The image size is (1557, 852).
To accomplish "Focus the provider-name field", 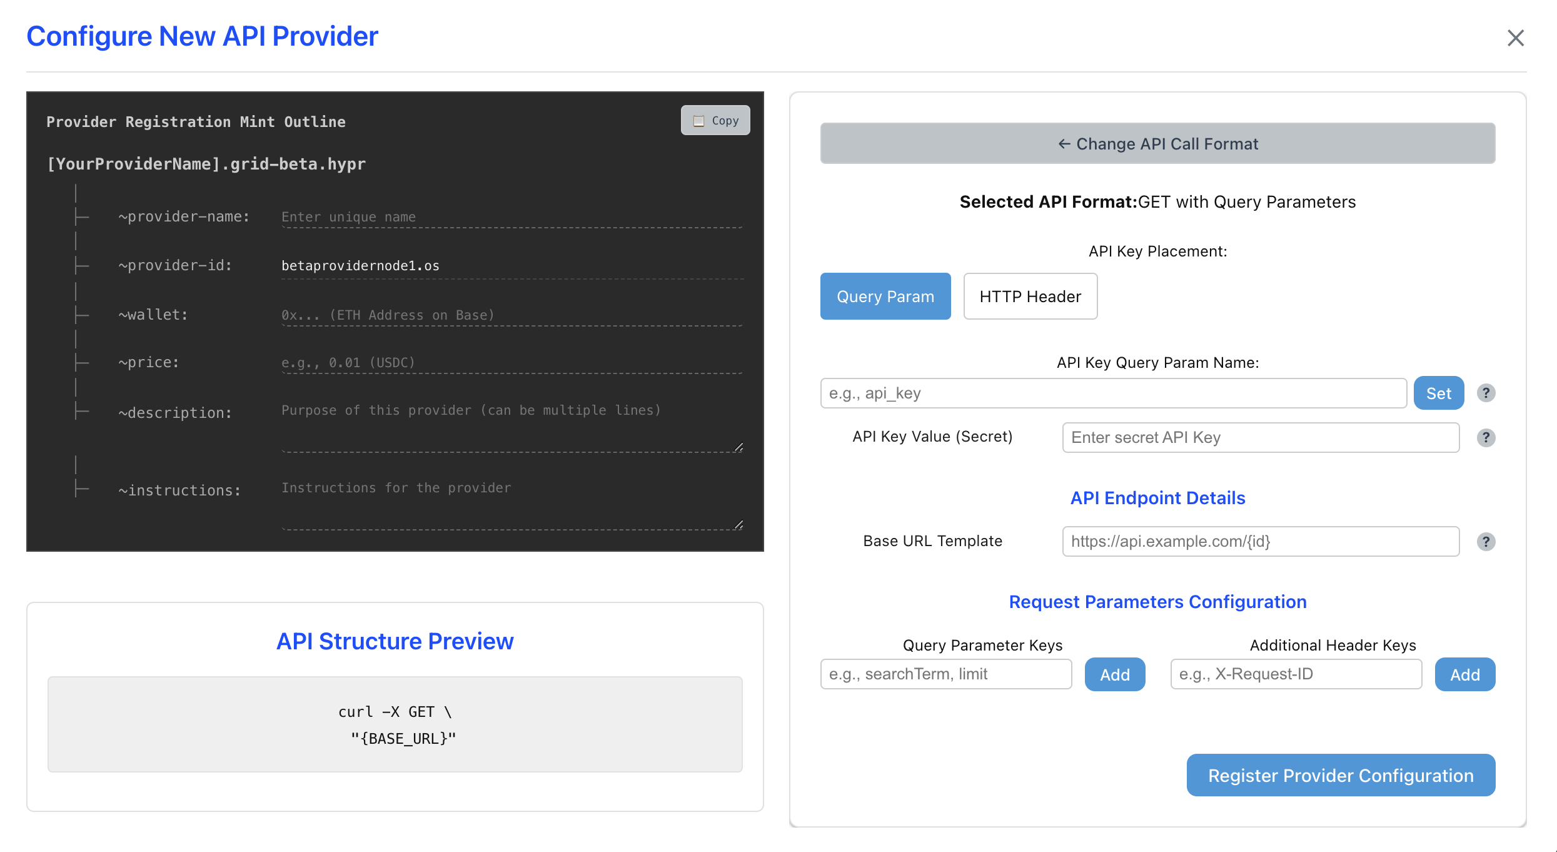I will (512, 217).
